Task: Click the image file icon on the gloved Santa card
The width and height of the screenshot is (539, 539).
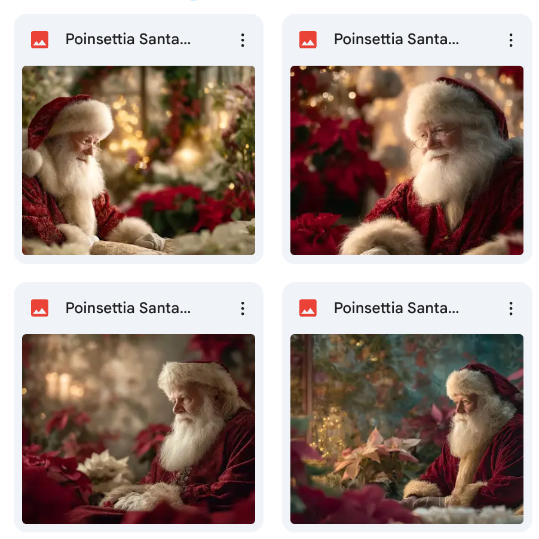Action: click(x=39, y=40)
